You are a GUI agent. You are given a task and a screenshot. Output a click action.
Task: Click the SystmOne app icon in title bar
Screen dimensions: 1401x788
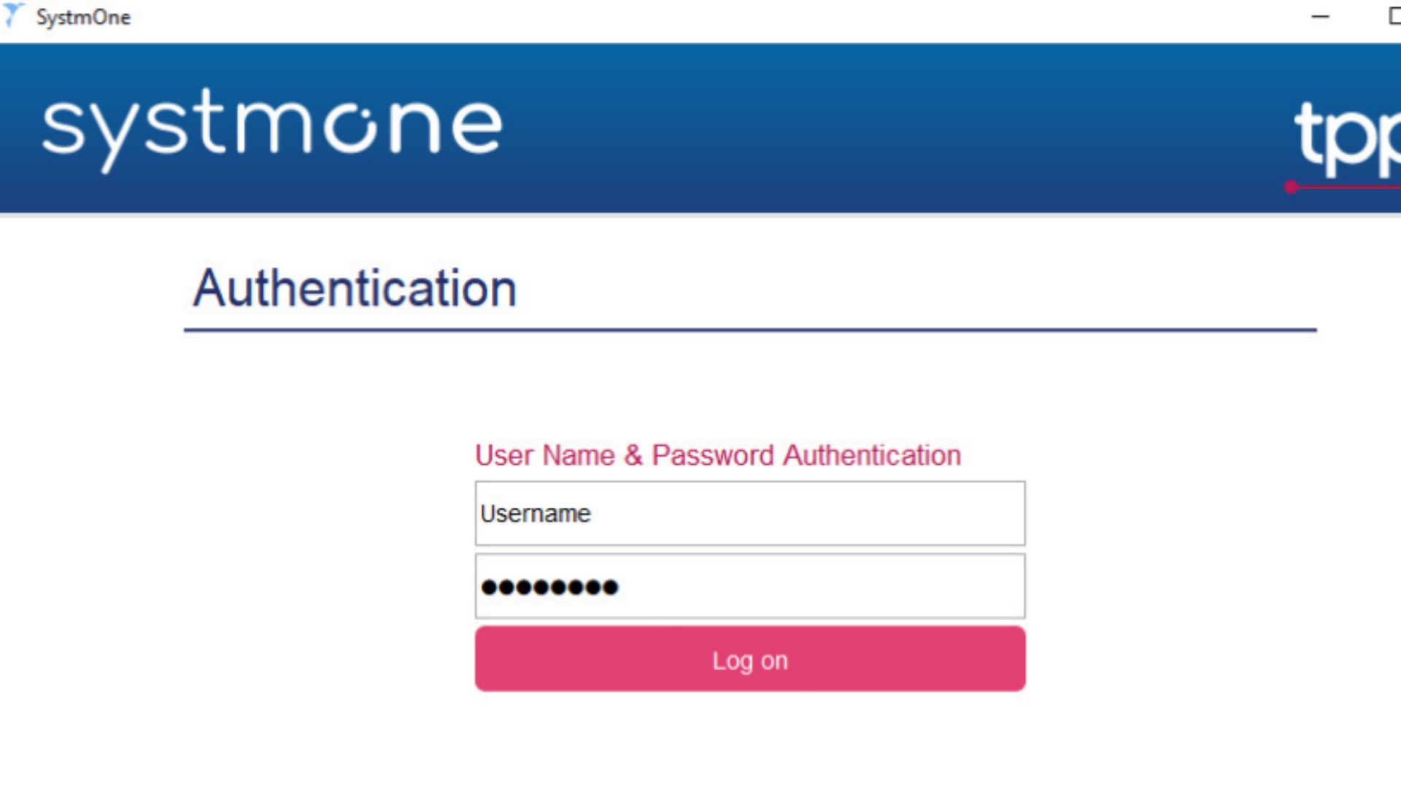13,15
